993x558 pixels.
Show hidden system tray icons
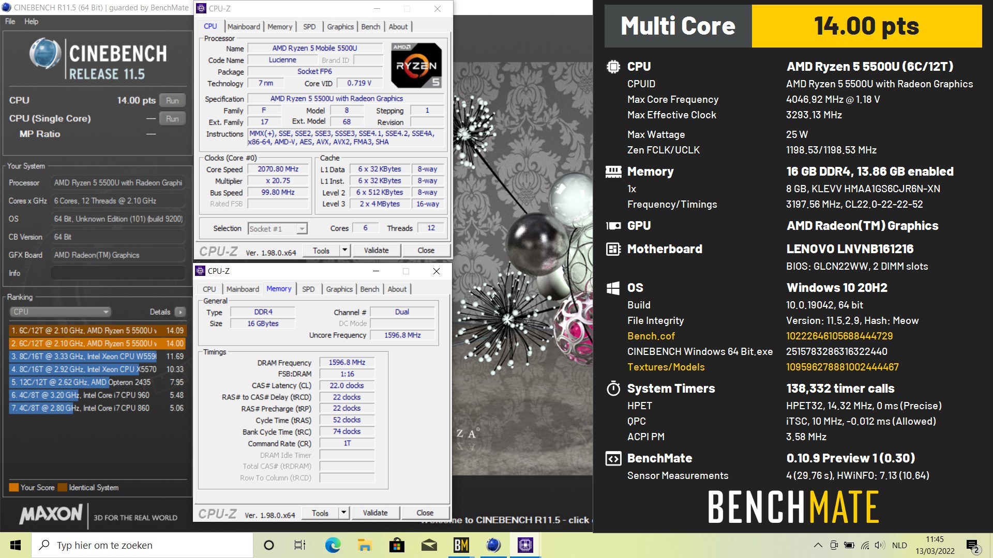click(818, 545)
